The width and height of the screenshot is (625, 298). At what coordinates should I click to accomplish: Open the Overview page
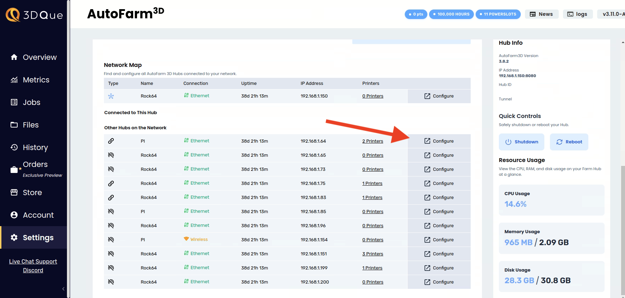tap(33, 57)
